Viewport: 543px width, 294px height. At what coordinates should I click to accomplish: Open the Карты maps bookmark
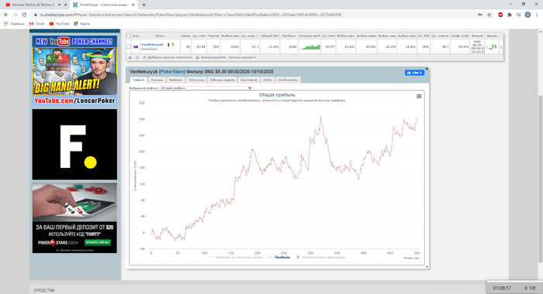pos(81,24)
